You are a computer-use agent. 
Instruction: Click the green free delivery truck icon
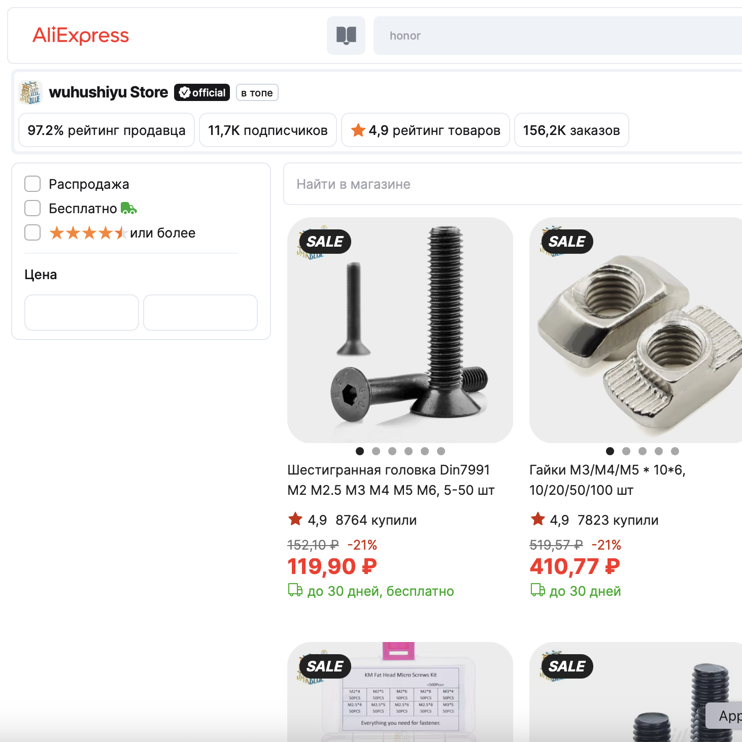pos(129,209)
